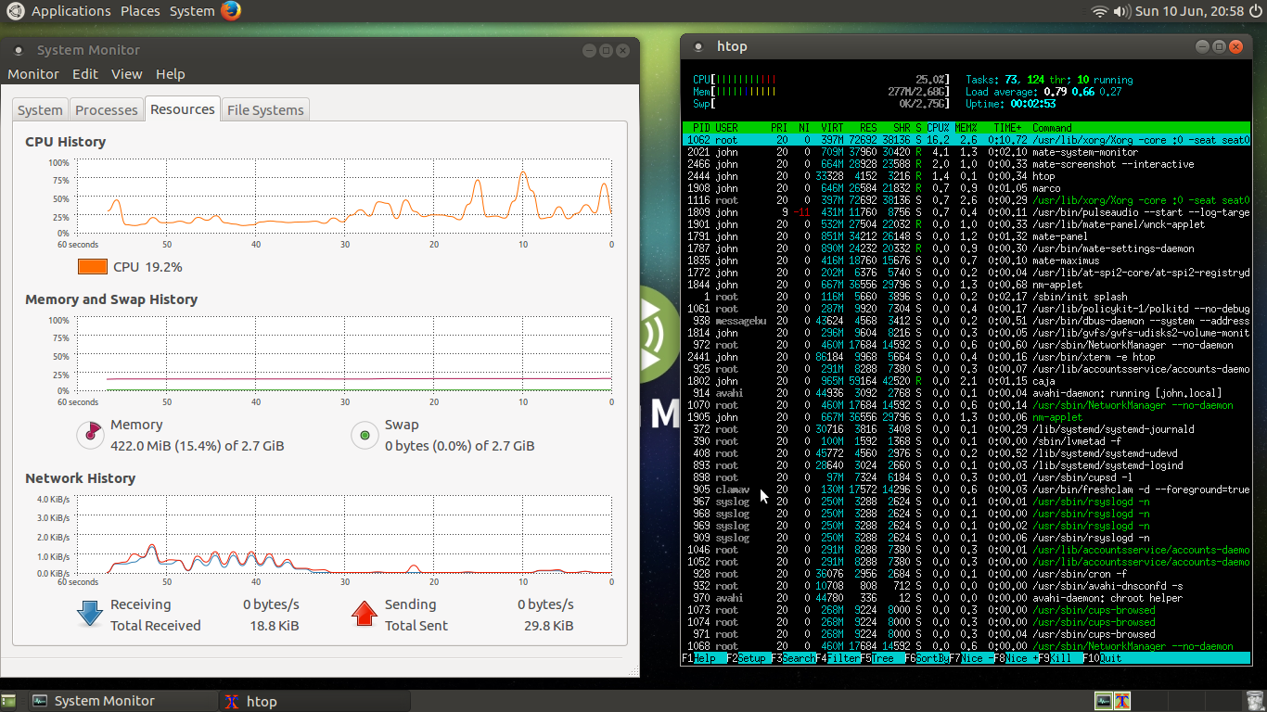Select the marco process row in htop

tap(966, 188)
